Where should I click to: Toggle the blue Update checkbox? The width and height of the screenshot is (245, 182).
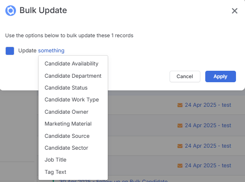tap(10, 51)
